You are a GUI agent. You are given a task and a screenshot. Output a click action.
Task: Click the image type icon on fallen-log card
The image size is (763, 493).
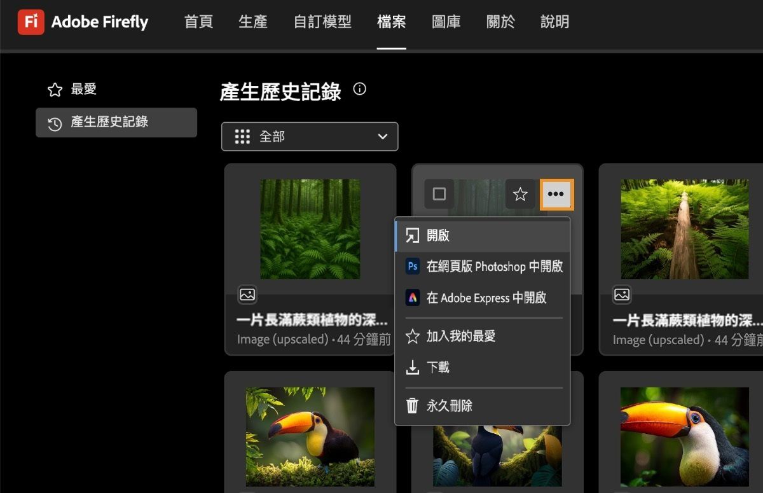tap(622, 295)
